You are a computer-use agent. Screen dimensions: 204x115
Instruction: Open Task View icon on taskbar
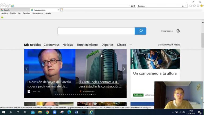(25, 112)
